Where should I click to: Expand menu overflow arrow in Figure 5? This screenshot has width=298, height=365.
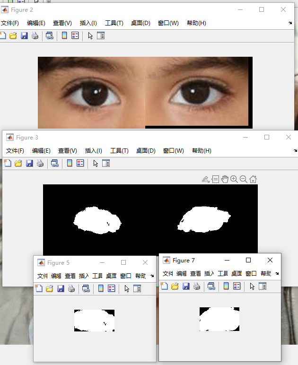click(x=152, y=276)
